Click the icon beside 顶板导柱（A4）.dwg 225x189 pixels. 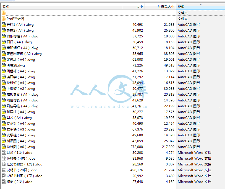click(4, 36)
